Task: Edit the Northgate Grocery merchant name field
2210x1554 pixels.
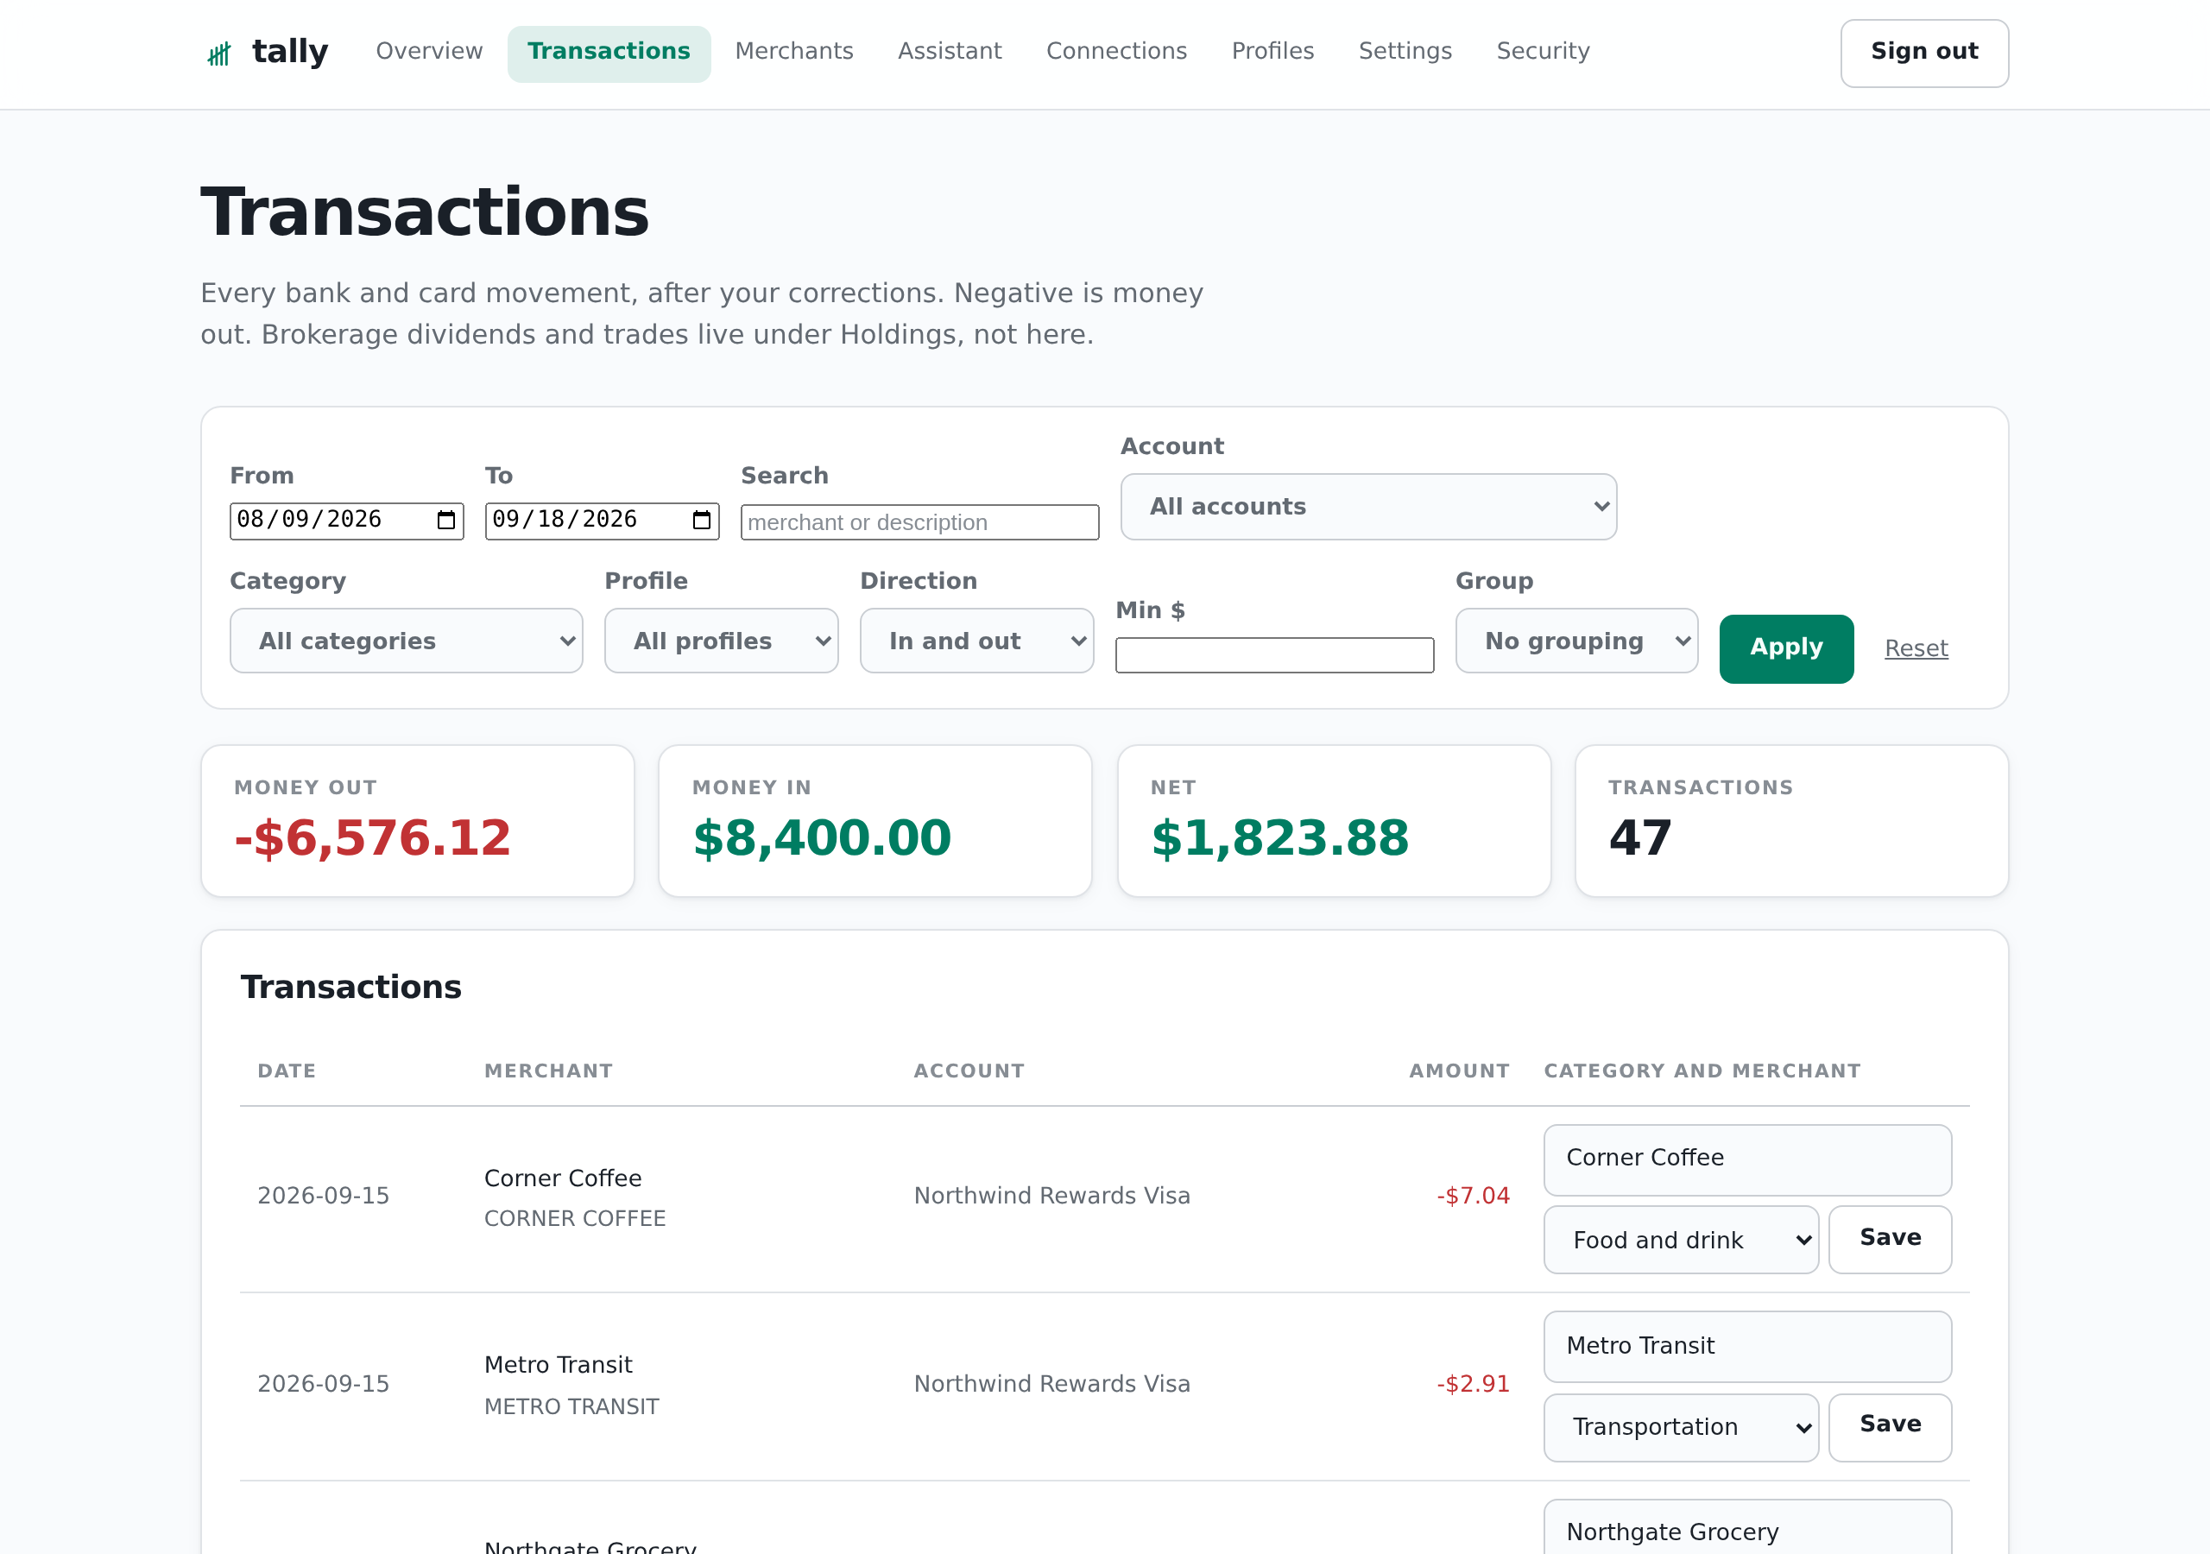Action: coord(1748,1528)
